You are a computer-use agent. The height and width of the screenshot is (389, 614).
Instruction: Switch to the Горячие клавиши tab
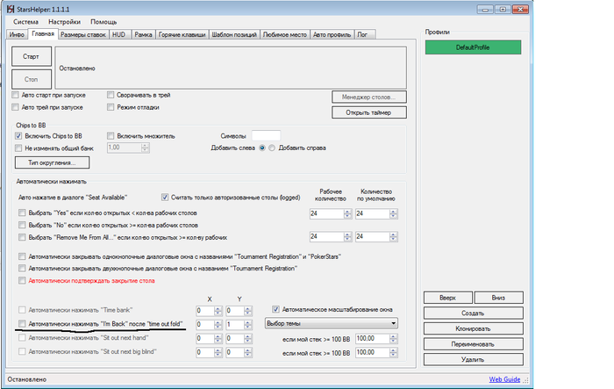coord(182,34)
